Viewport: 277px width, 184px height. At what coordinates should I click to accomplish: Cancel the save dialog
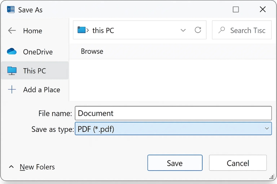click(x=237, y=163)
